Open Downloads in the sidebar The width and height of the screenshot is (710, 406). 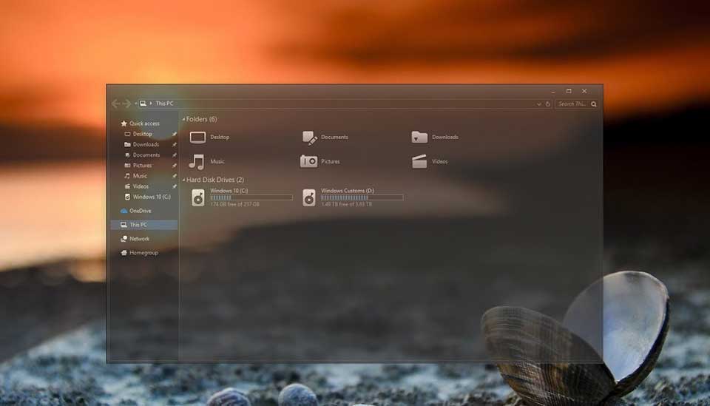click(x=144, y=144)
